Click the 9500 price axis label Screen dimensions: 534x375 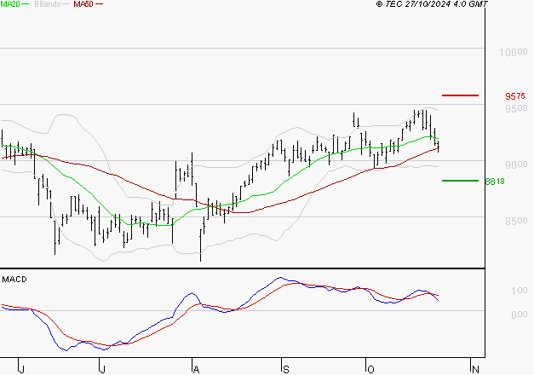516,109
